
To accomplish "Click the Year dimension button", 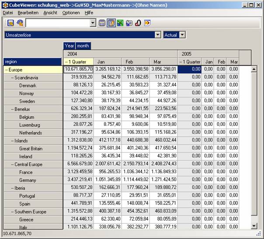I will pos(69,45).
